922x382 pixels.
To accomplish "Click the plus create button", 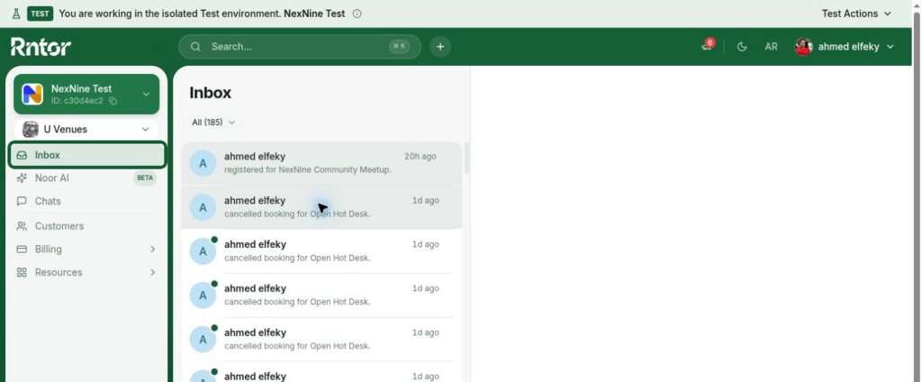I will [x=440, y=47].
